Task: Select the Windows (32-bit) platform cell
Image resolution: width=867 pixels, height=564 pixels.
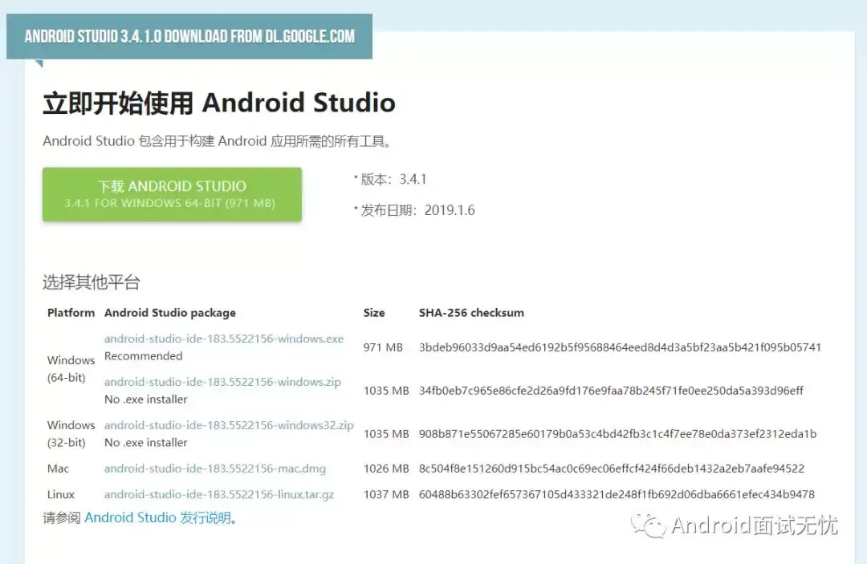Action: [x=71, y=434]
